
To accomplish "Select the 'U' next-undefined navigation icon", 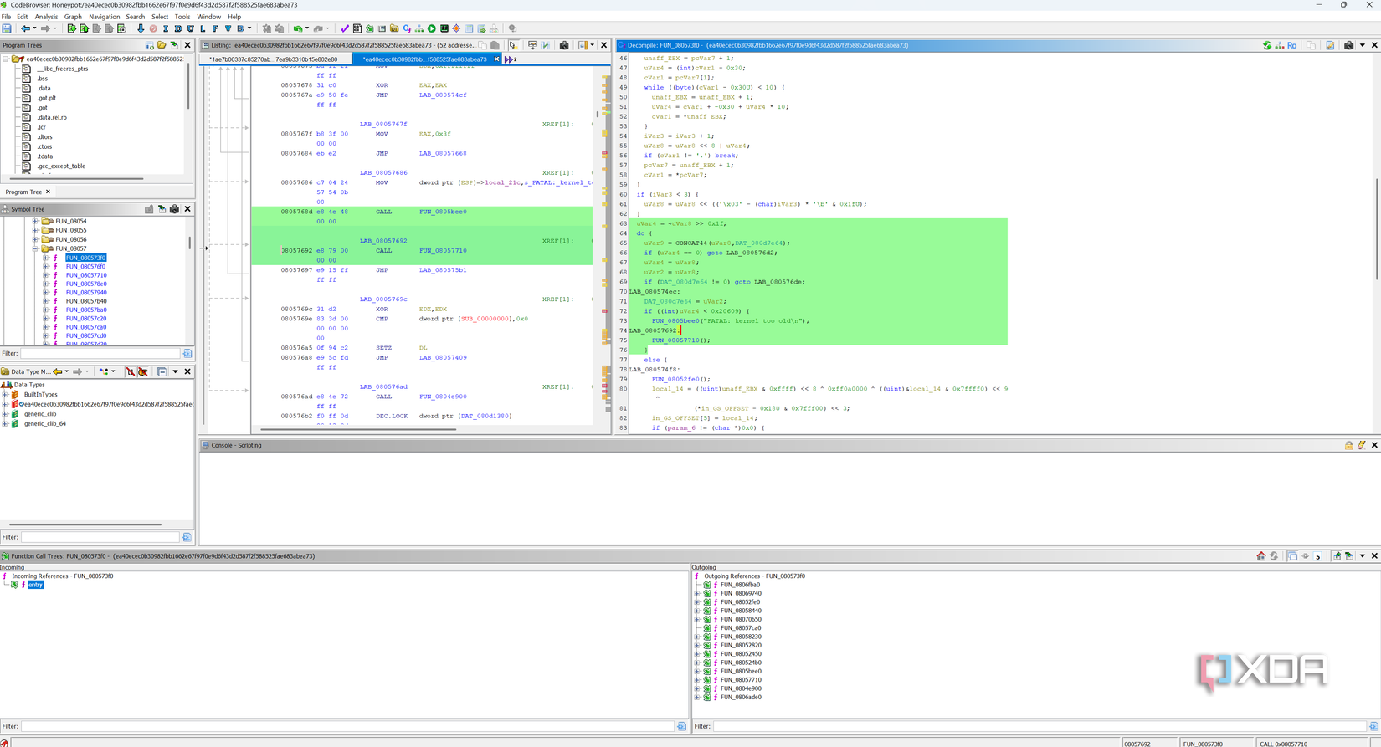I will [x=190, y=28].
